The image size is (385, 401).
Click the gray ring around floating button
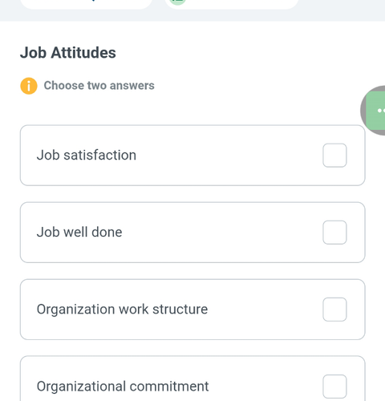pyautogui.click(x=363, y=111)
